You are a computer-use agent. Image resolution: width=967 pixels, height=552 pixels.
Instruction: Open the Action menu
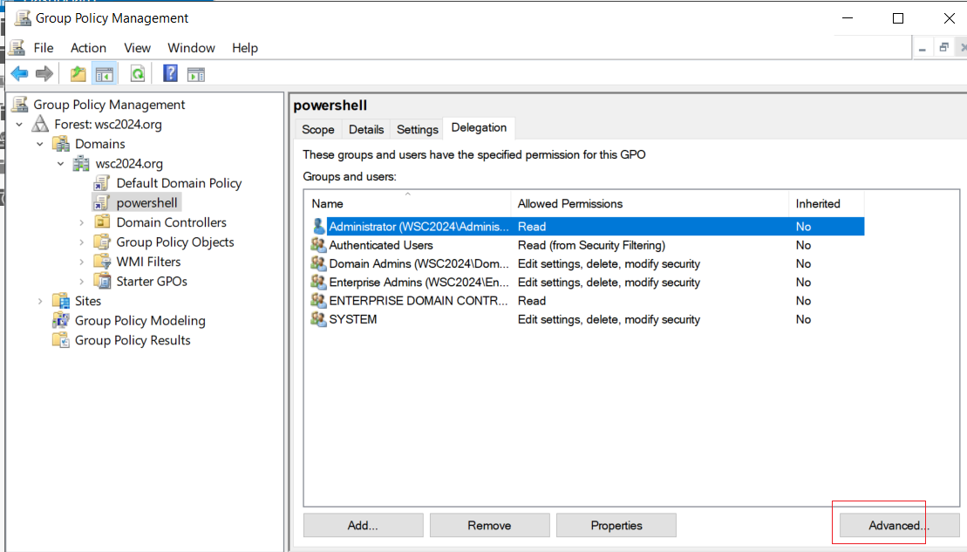[x=88, y=48]
